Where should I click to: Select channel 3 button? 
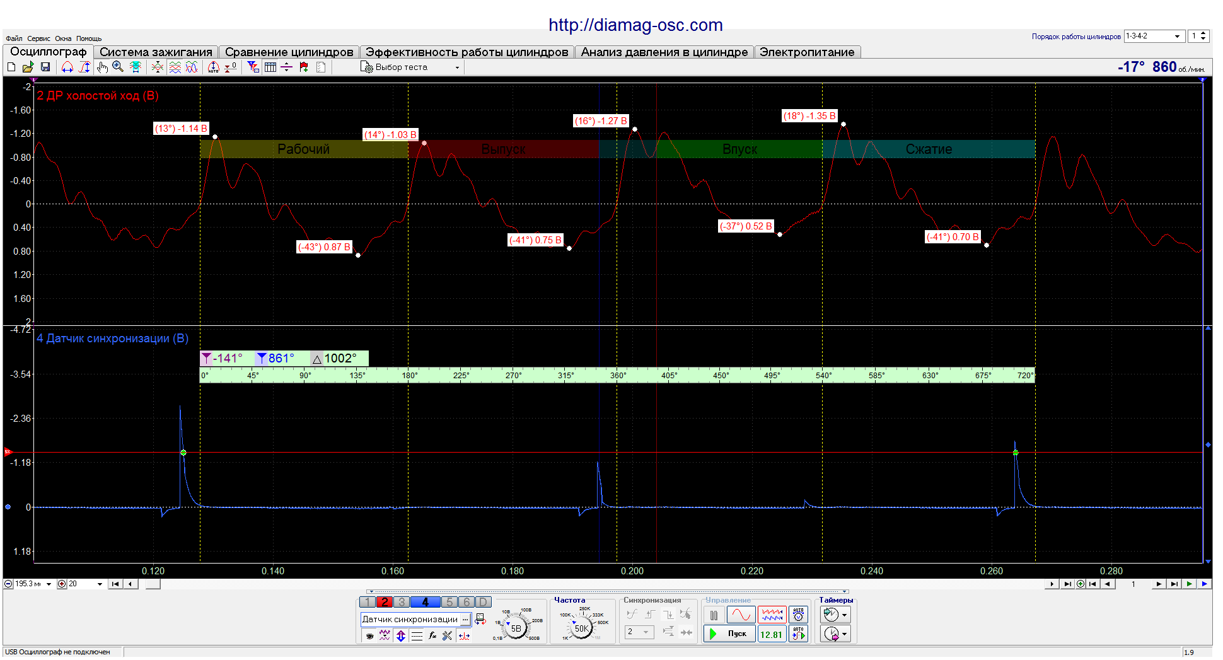(402, 602)
